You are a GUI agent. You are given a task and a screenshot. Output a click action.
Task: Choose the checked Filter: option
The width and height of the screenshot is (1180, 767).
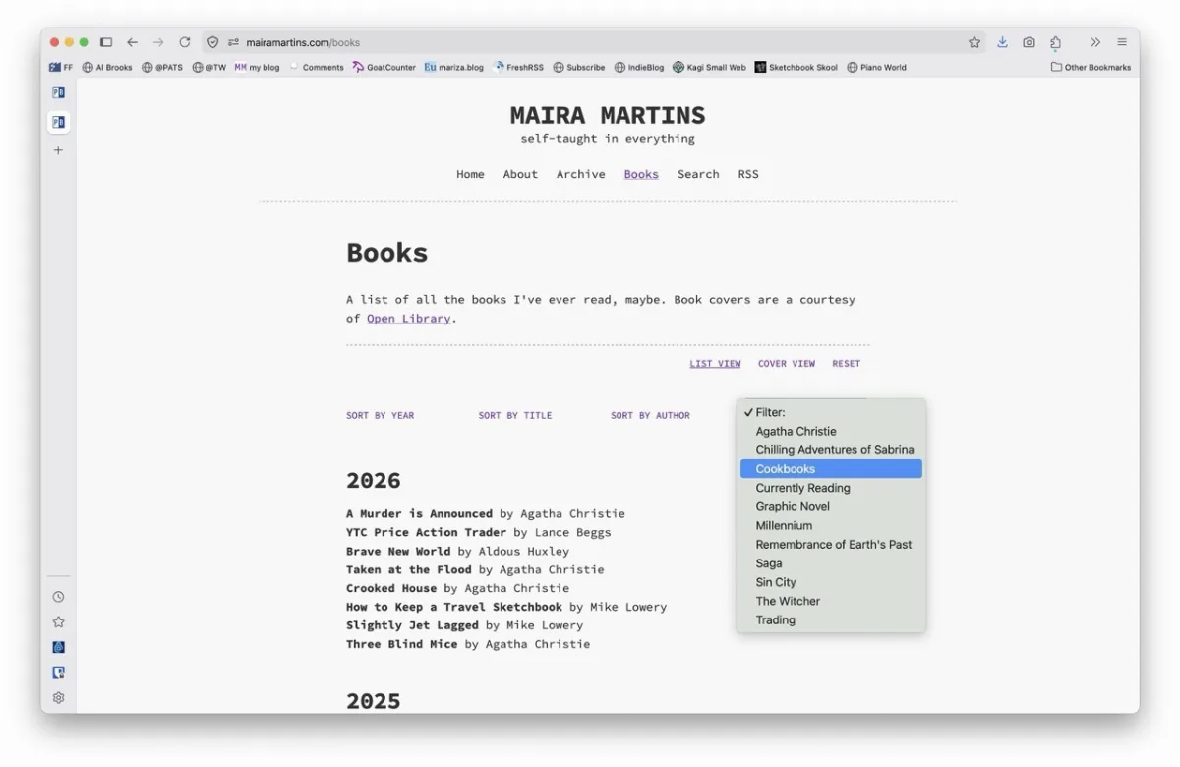tap(831, 412)
